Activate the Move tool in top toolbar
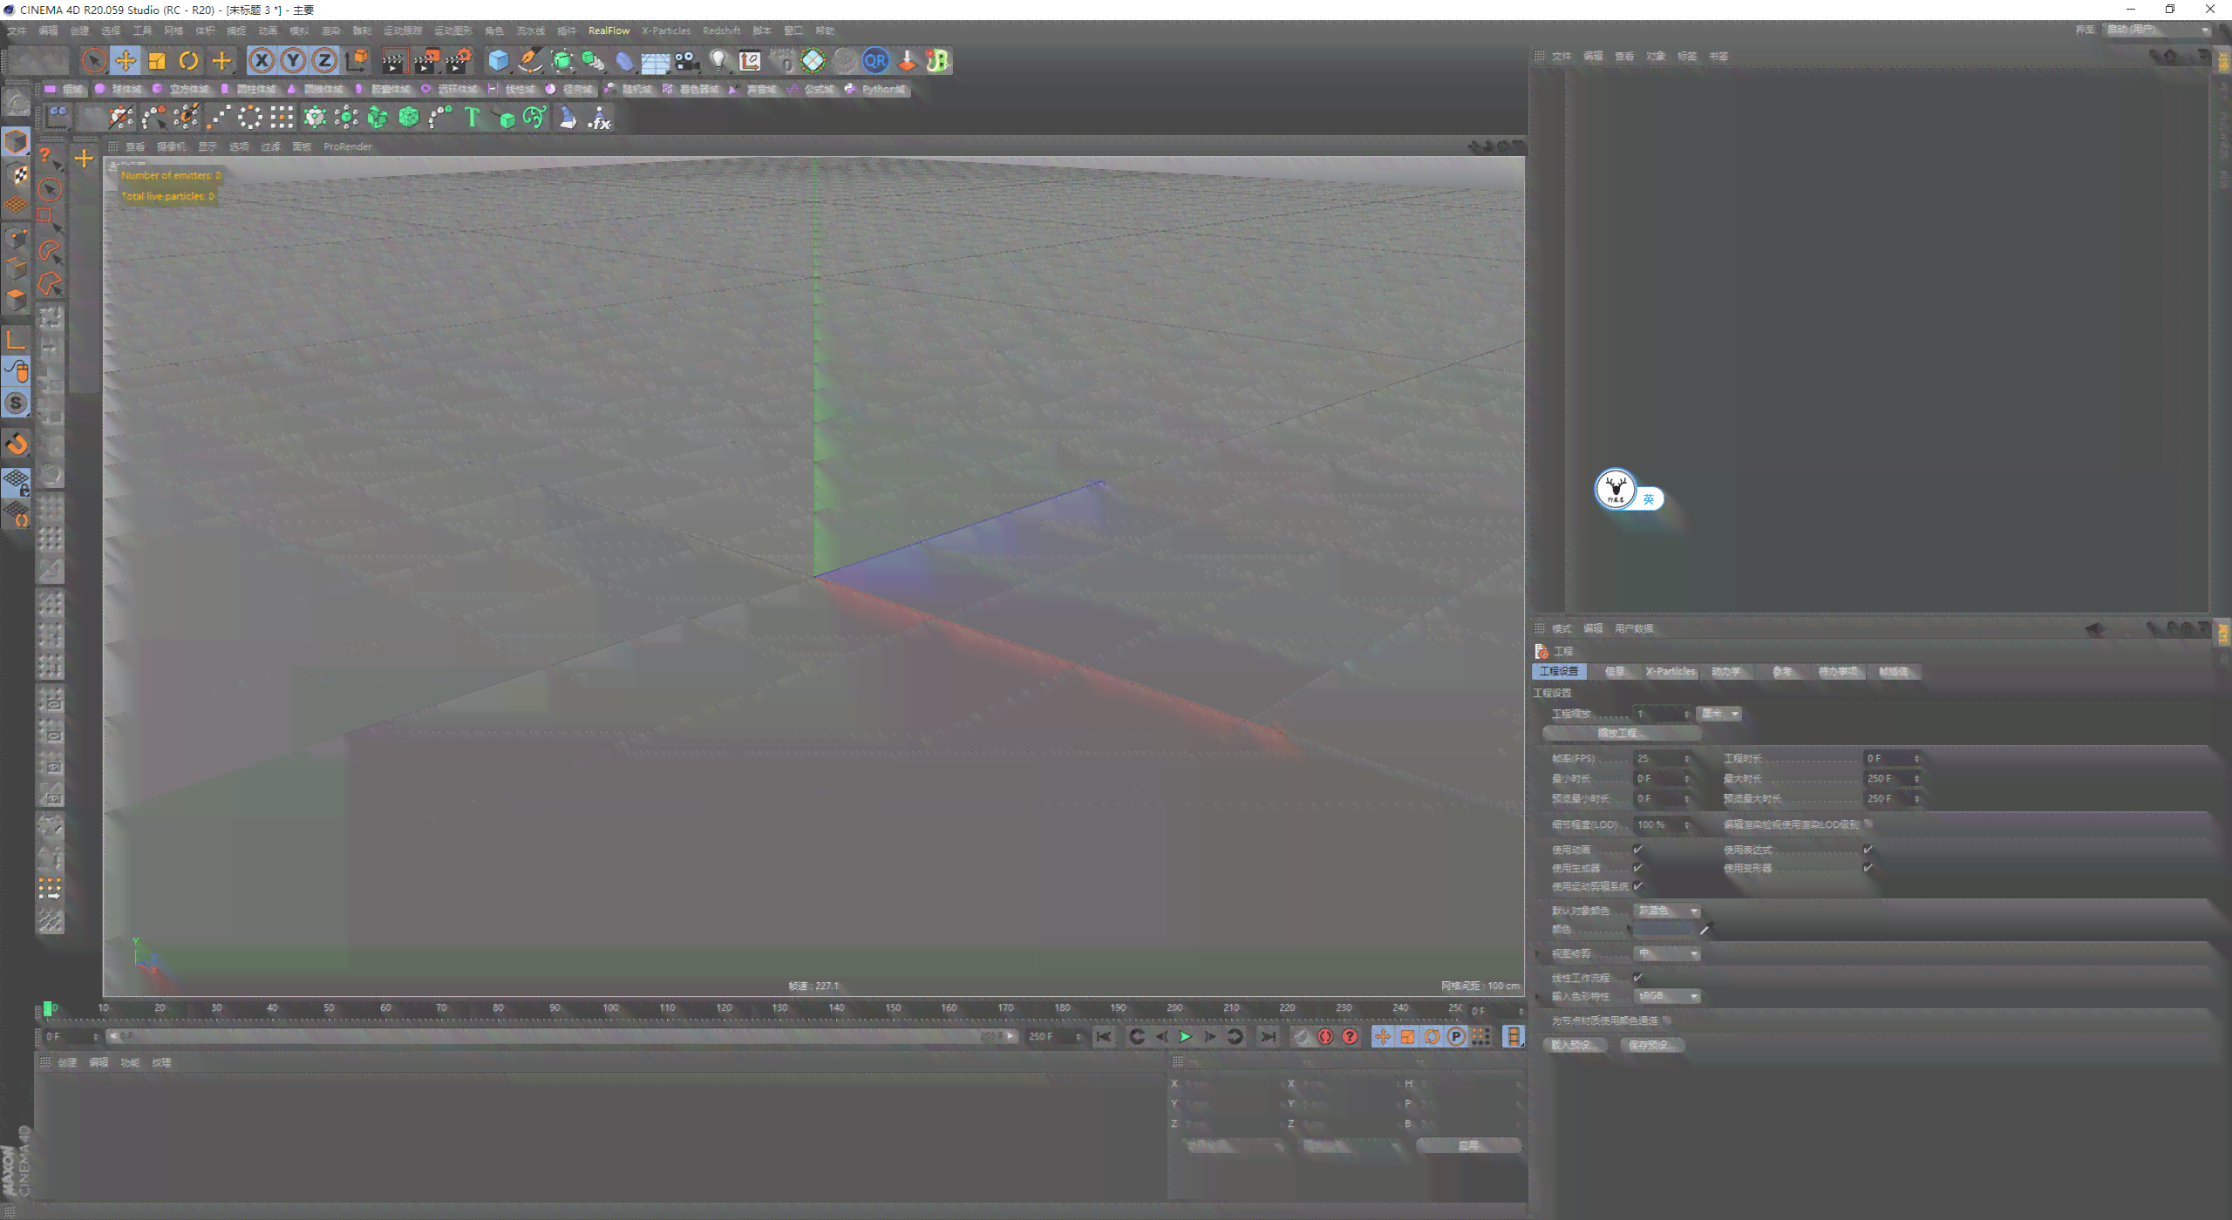This screenshot has height=1220, width=2232. coord(126,61)
